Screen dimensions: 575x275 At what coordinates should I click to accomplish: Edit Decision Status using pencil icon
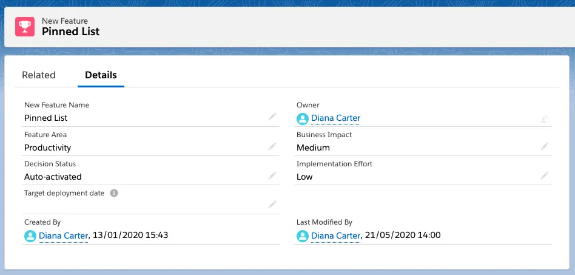272,176
